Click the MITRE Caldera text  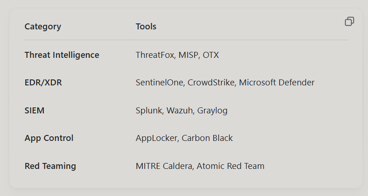click(x=164, y=166)
